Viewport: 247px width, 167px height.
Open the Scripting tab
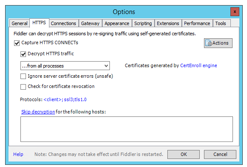143,23
